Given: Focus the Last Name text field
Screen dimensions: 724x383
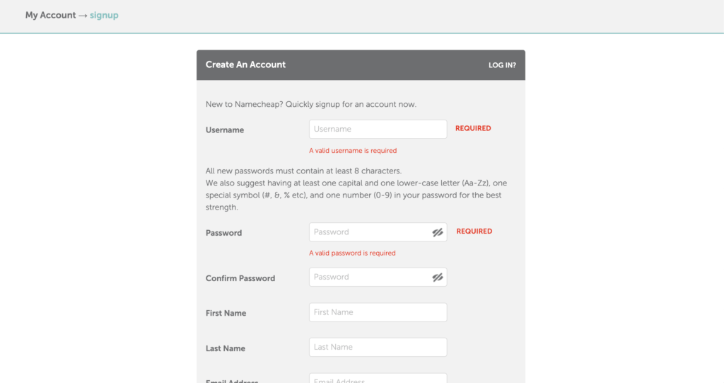Looking at the screenshot, I should tap(378, 347).
